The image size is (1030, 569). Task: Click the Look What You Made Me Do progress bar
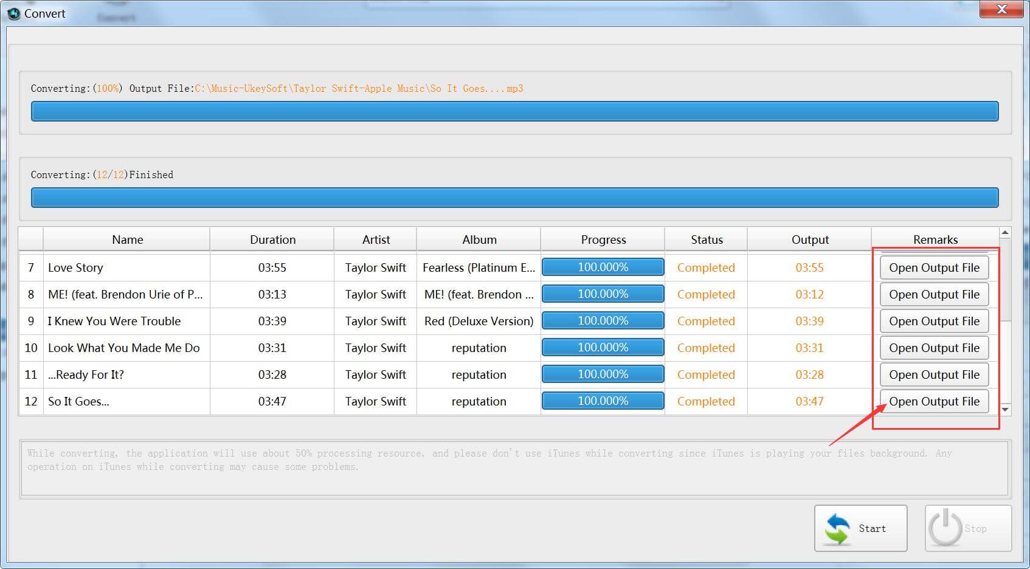click(x=603, y=348)
